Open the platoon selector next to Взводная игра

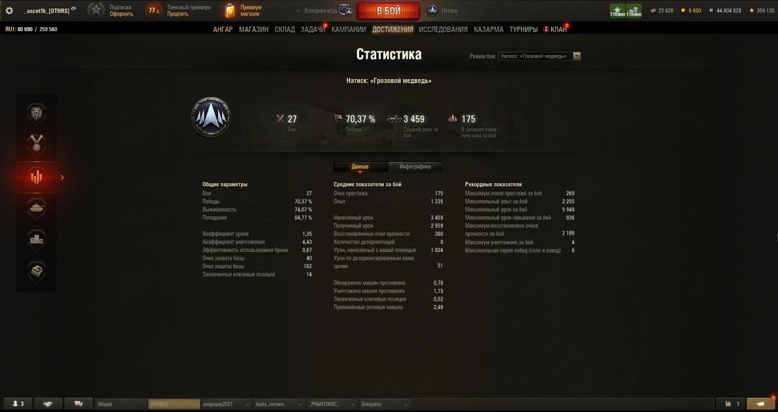point(346,11)
